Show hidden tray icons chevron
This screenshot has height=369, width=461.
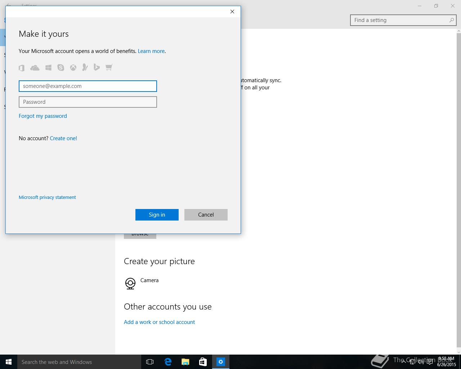point(404,362)
